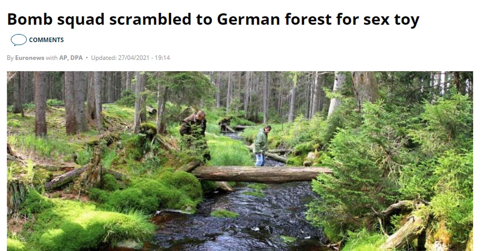Click the Euronews author name in byline
Image resolution: width=481 pixels, height=251 pixels.
point(30,58)
